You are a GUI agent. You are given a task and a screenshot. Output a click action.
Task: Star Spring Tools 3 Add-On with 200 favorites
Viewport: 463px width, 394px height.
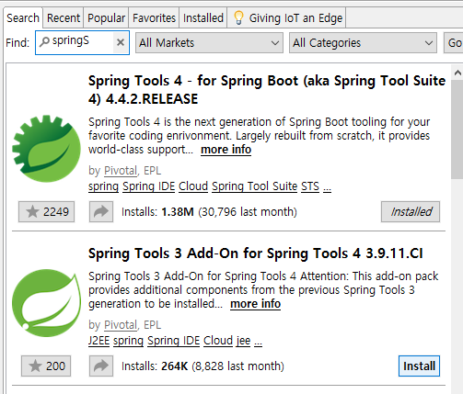[x=46, y=366]
